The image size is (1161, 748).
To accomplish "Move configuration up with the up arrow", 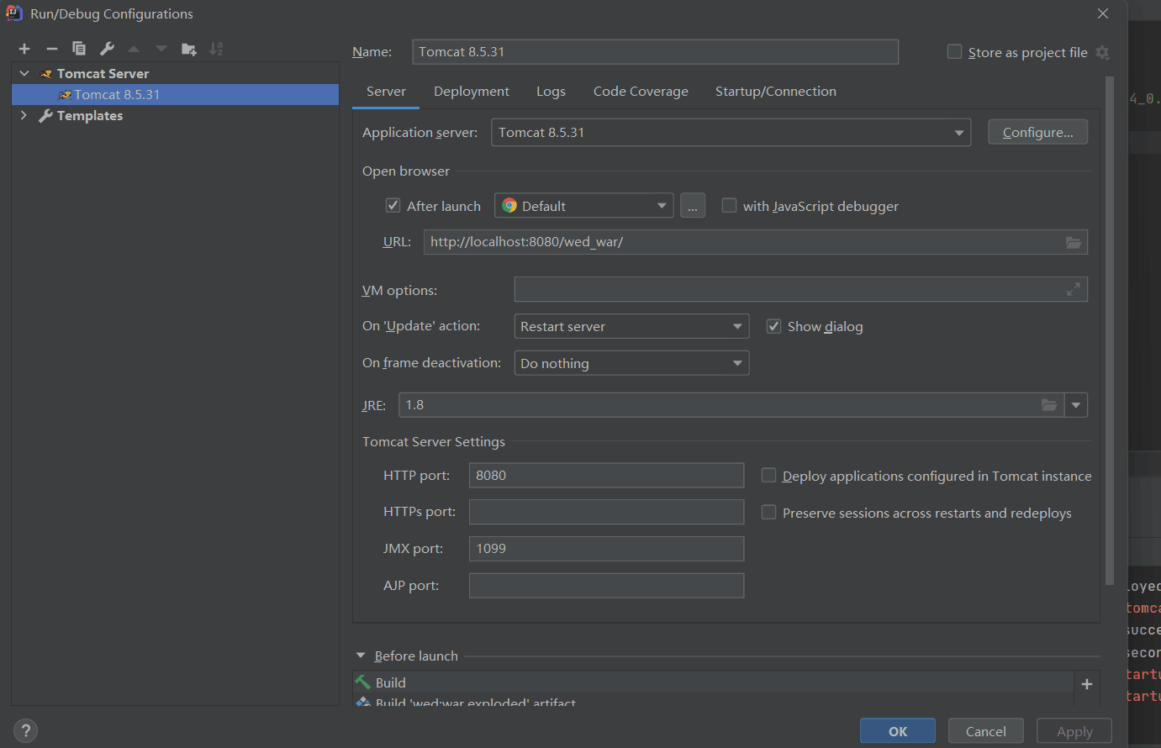I will pos(134,49).
